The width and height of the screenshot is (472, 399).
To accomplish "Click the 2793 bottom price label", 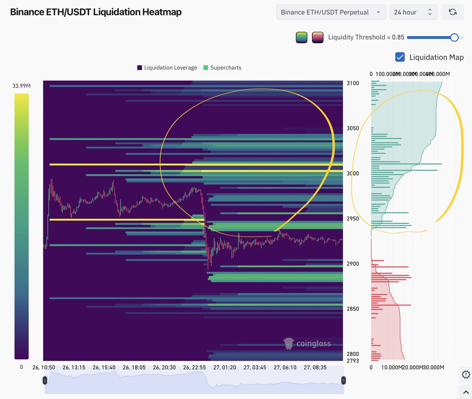I will tap(353, 361).
